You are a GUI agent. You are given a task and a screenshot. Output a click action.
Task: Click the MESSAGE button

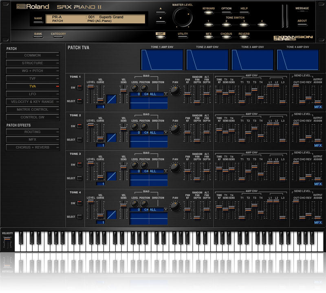[x=302, y=11]
